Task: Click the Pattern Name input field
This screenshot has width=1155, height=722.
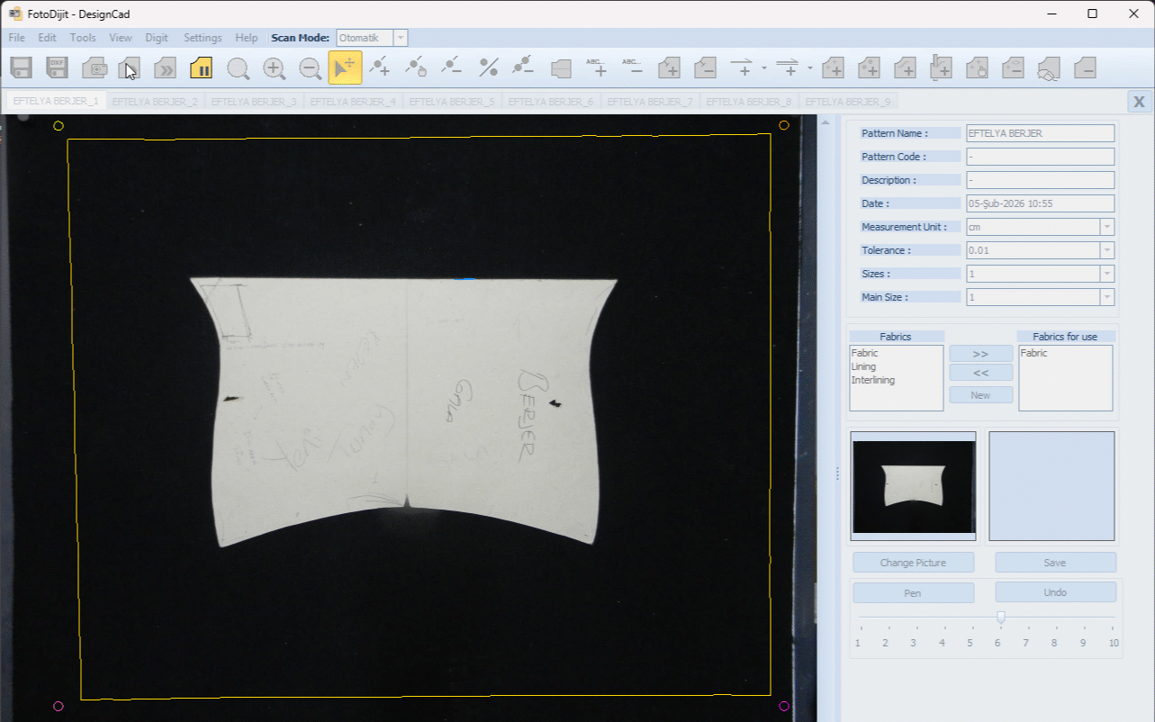Action: tap(1039, 133)
